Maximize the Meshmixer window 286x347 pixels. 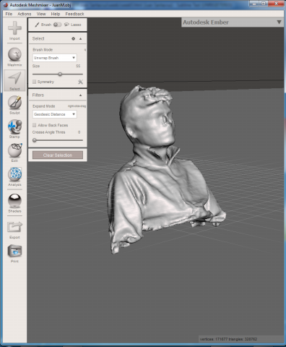264,4
